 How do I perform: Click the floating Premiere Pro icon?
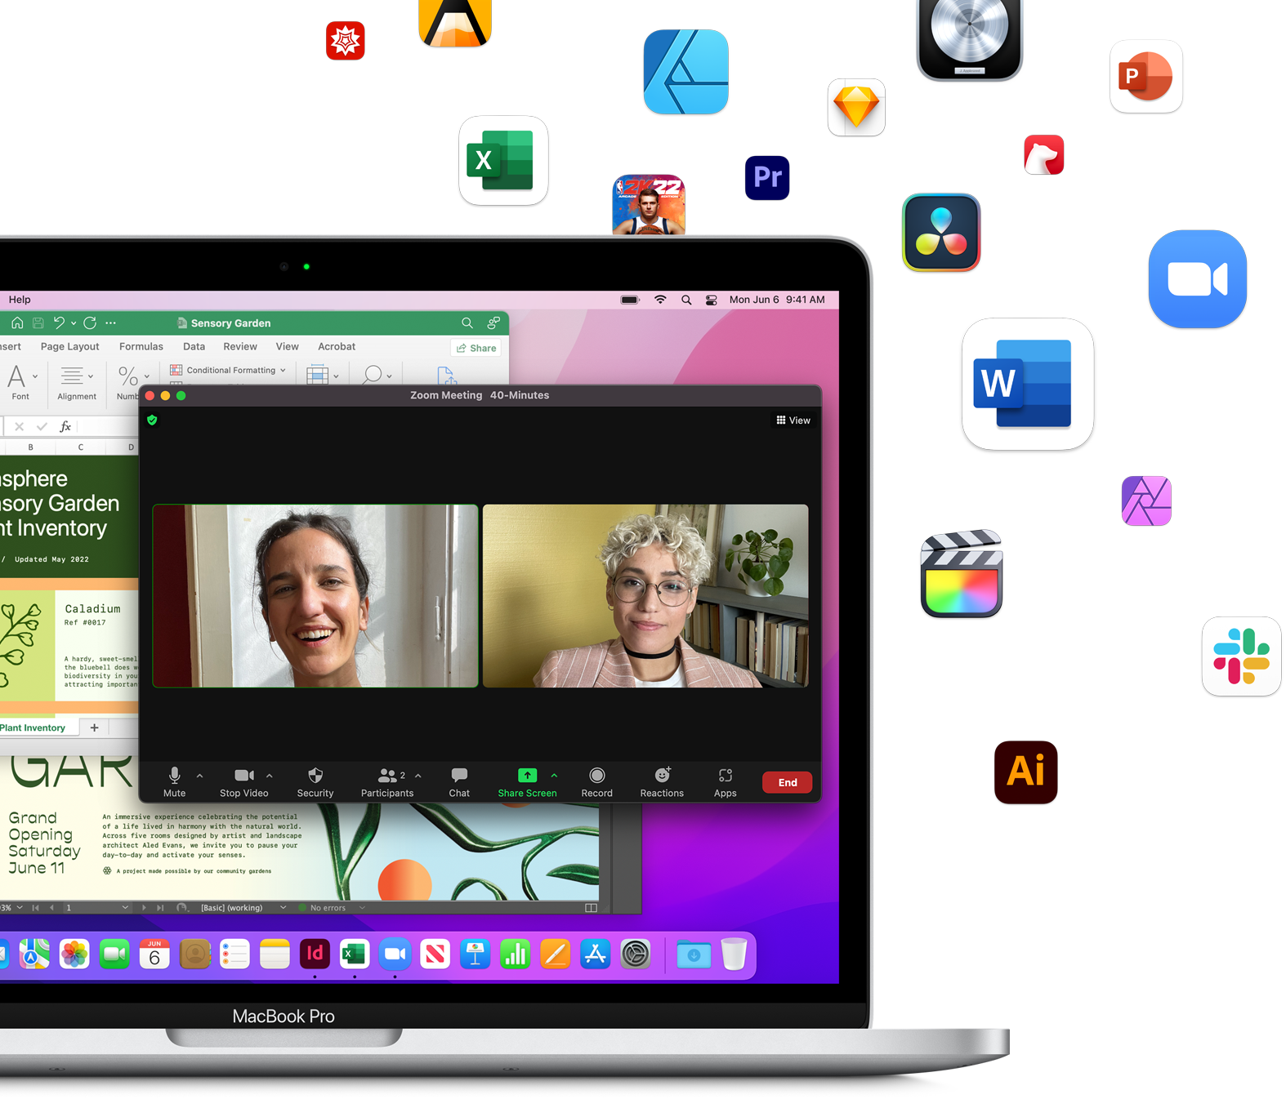click(x=767, y=177)
